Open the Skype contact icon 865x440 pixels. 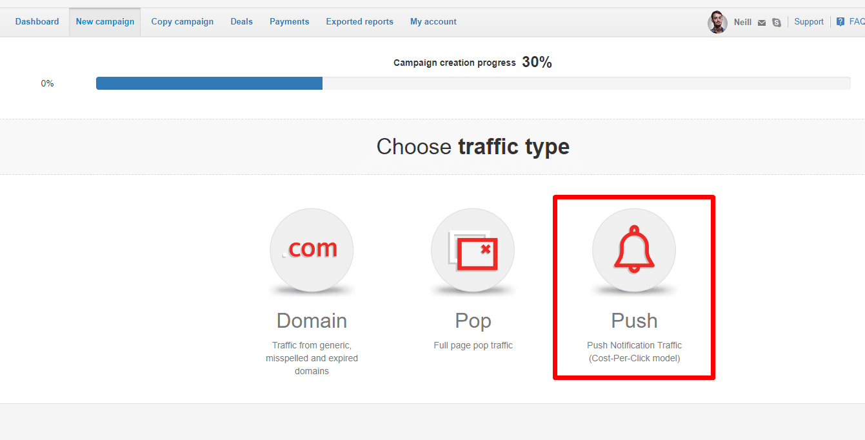[x=777, y=23]
